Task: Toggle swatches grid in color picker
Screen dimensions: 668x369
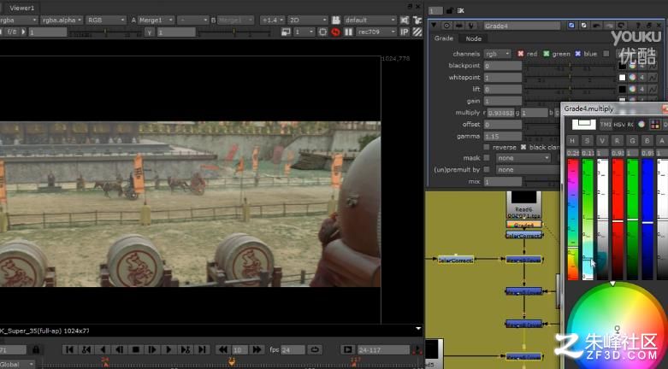Action: 655,124
